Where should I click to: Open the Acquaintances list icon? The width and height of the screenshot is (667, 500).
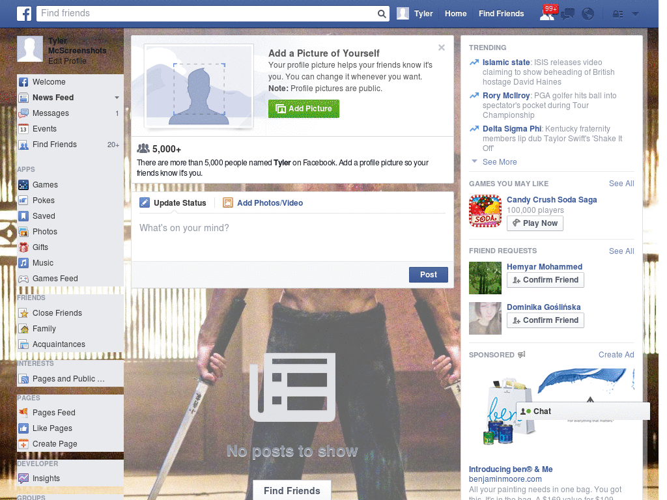(x=23, y=344)
